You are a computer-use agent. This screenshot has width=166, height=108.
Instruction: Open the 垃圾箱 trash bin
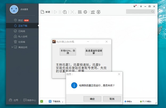(22, 42)
